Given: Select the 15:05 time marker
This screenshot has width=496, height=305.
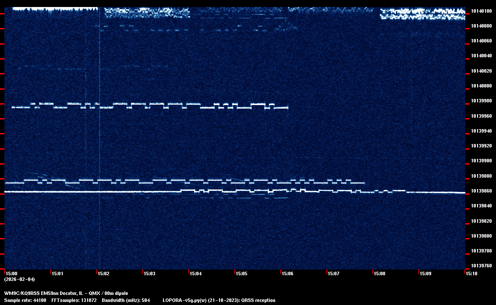Looking at the screenshot, I should (242, 273).
